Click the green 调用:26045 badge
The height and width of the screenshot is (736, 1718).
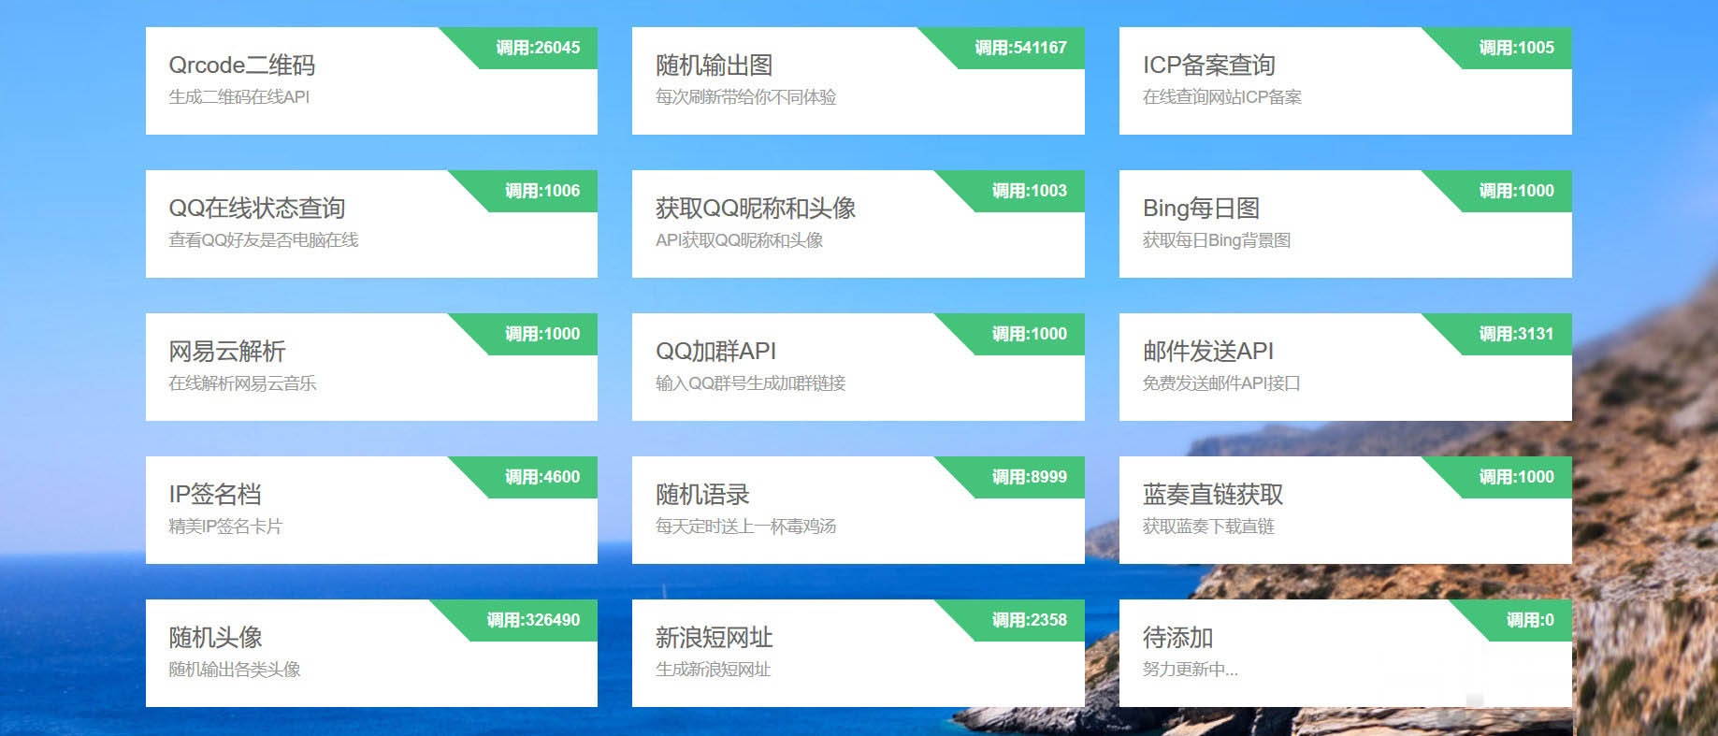pyautogui.click(x=537, y=48)
